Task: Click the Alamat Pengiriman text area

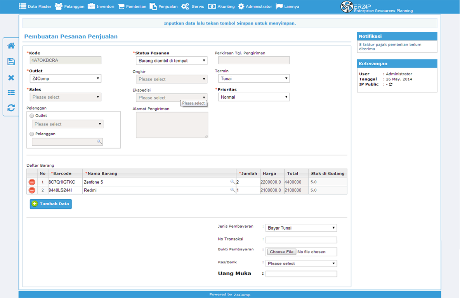Action: pos(172,125)
